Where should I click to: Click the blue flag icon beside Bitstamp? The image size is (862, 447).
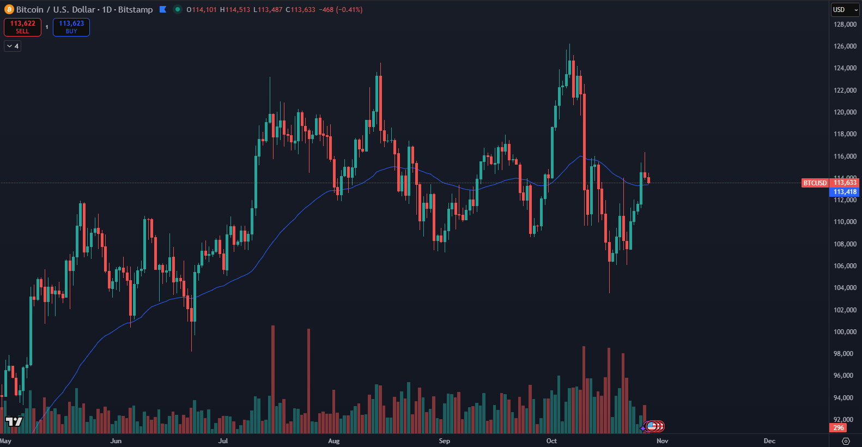click(163, 9)
